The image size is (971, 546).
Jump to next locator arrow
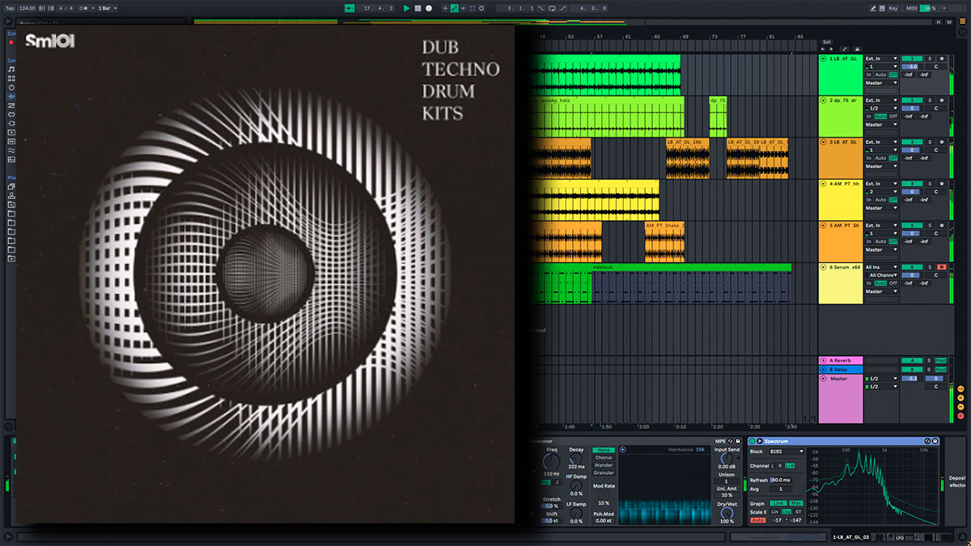click(x=831, y=49)
